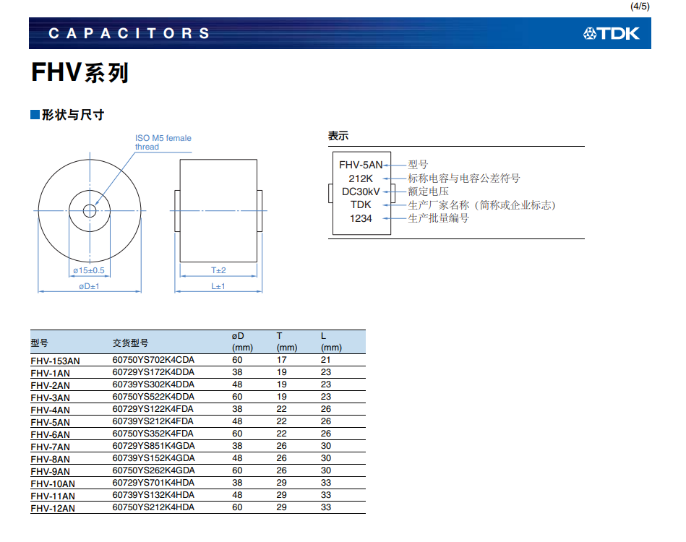Viewport: 686px width, 542px height.
Task: Select the T±2 dimension label
Action: 218,270
